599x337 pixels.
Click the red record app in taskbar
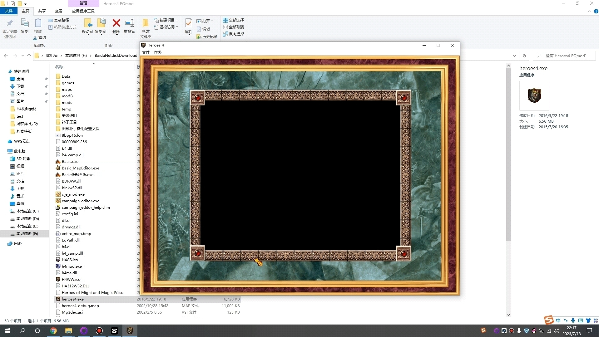99,331
